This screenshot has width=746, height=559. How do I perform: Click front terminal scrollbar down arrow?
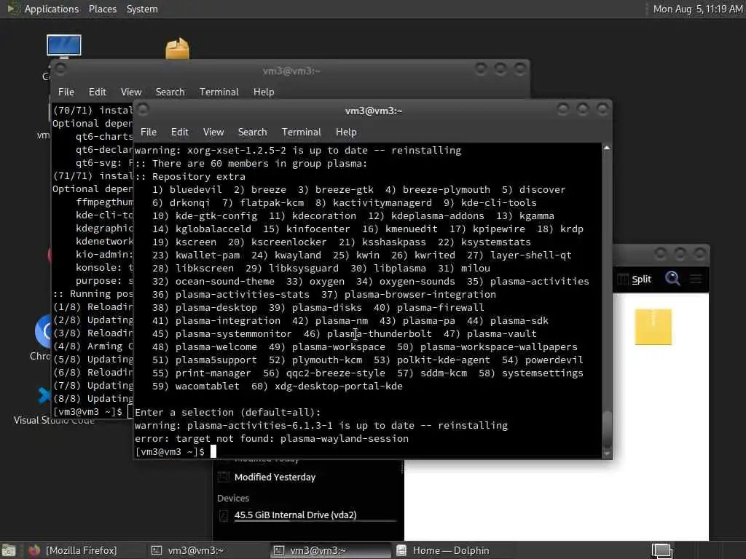pyautogui.click(x=607, y=454)
